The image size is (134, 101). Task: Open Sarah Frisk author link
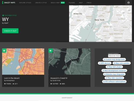point(56,81)
